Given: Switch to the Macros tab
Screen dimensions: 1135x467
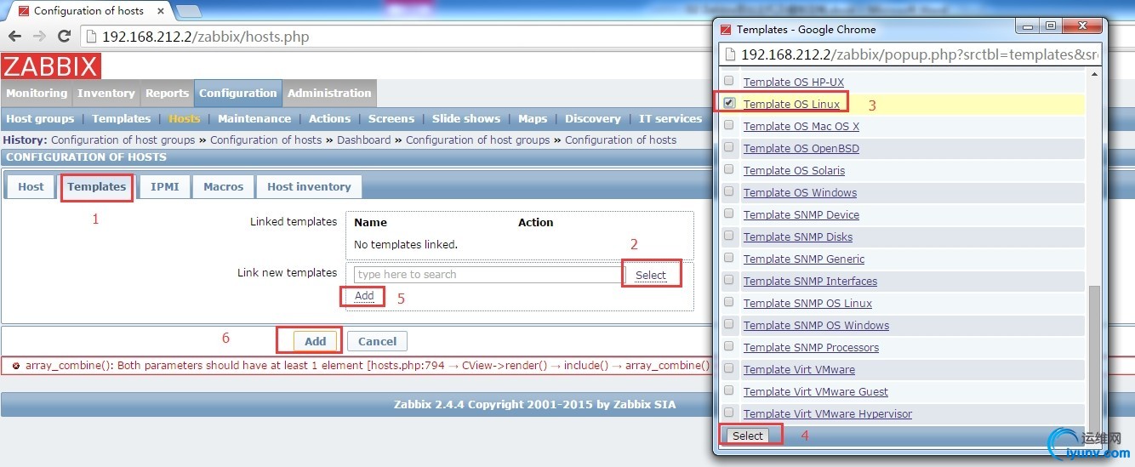Looking at the screenshot, I should pos(224,187).
